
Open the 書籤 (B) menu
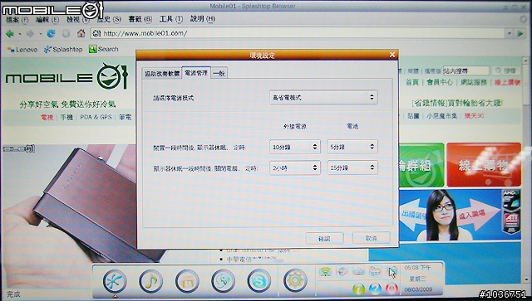[x=140, y=19]
